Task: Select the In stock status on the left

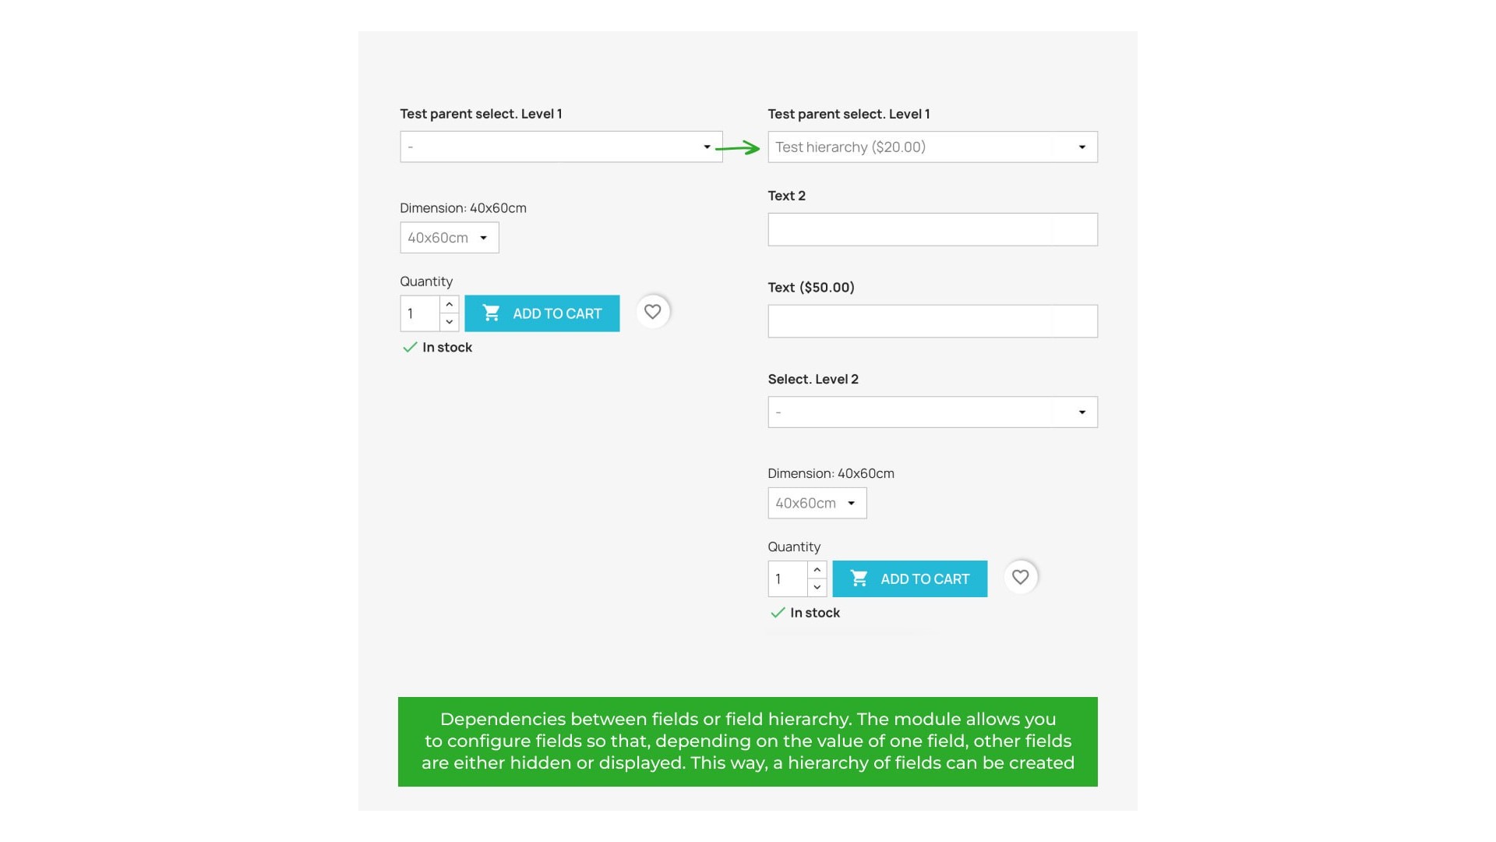Action: pos(446,347)
